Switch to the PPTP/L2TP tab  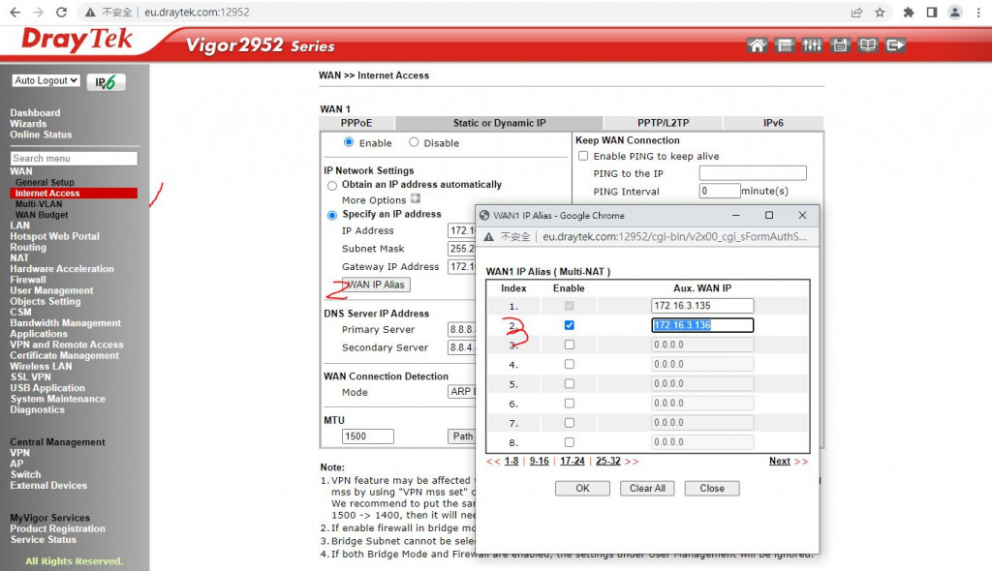(663, 123)
